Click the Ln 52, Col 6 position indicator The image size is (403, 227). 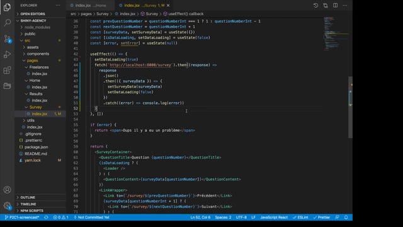click(x=200, y=218)
